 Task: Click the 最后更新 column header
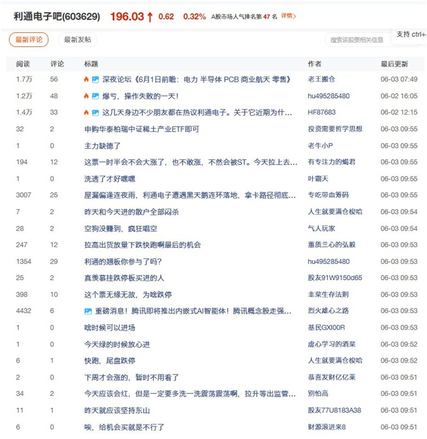click(x=394, y=64)
